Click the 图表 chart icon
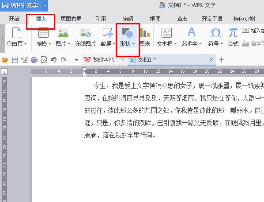264x202 pixels. click(145, 33)
